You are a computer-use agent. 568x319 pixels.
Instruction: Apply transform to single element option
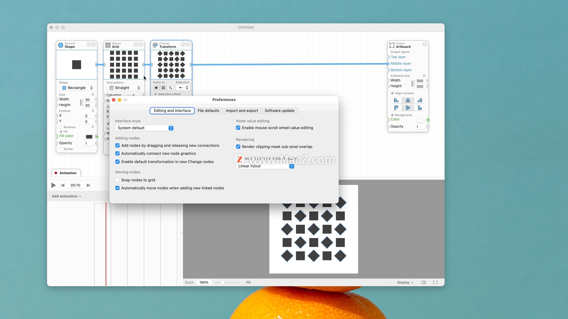pyautogui.click(x=156, y=88)
